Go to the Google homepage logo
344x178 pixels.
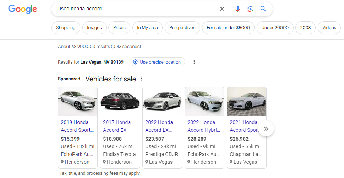pos(23,9)
